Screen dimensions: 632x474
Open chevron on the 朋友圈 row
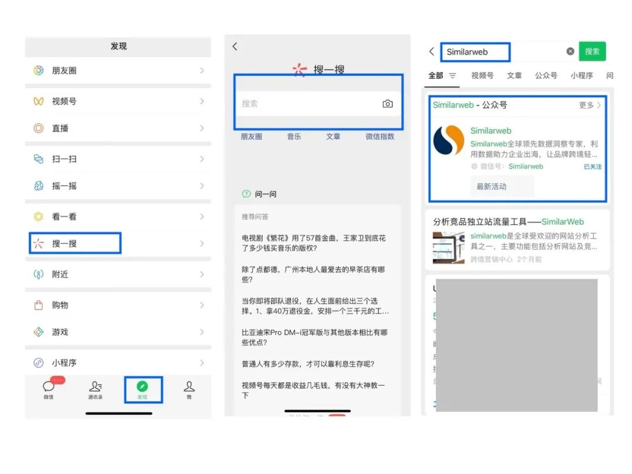[x=202, y=71]
